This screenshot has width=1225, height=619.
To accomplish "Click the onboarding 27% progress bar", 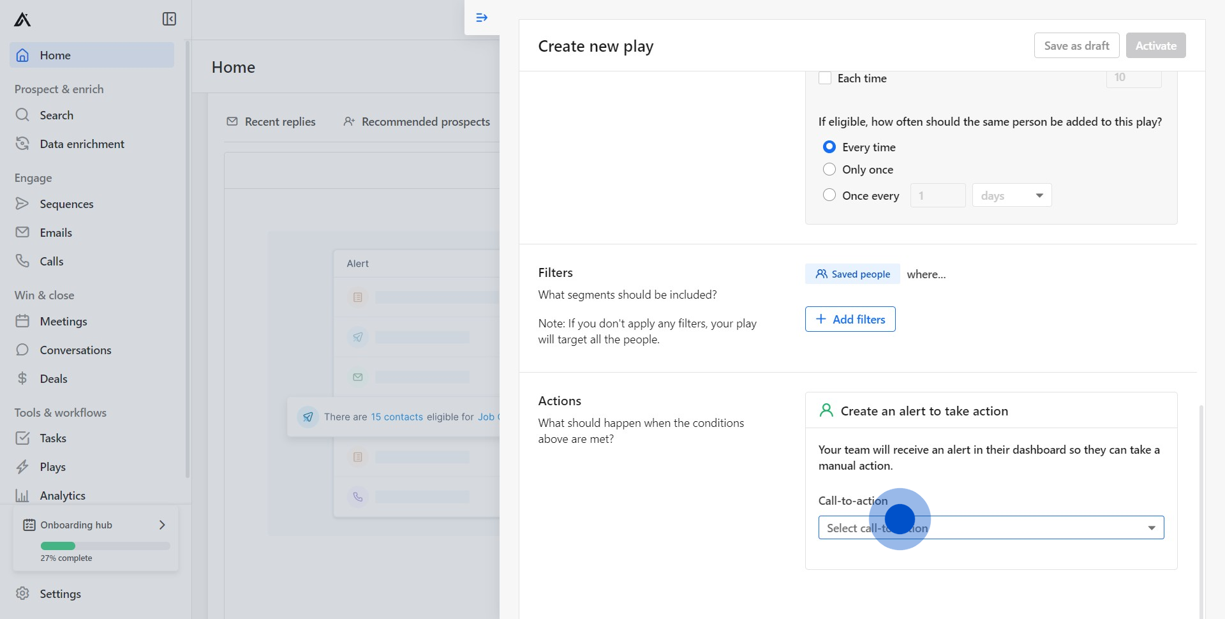I will coord(105,546).
